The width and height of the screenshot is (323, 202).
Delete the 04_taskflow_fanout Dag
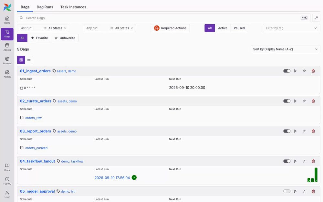pyautogui.click(x=313, y=161)
